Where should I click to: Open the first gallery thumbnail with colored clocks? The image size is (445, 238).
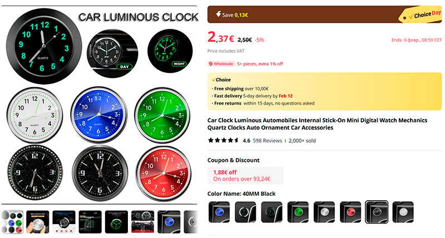coord(12,222)
